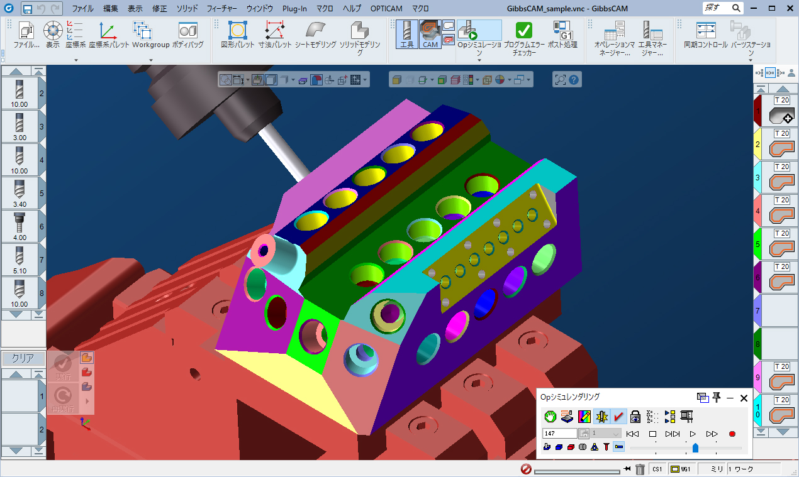799x477 pixels.
Task: Click the operation number field showing 147
Action: [559, 434]
